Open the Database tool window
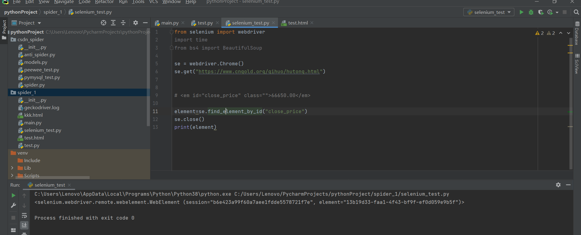The width and height of the screenshot is (581, 235). [577, 33]
